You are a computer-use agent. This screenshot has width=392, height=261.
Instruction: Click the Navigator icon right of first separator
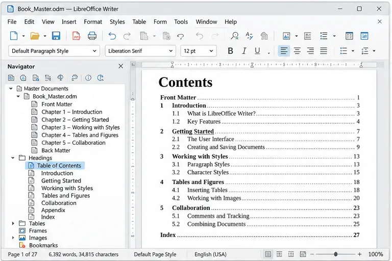pos(75,78)
